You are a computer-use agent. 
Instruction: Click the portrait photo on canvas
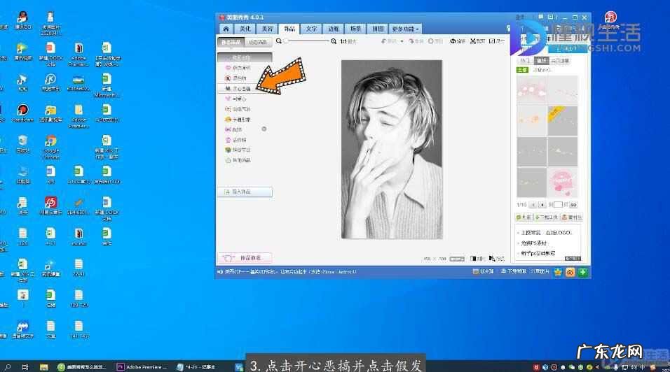tap(392, 149)
